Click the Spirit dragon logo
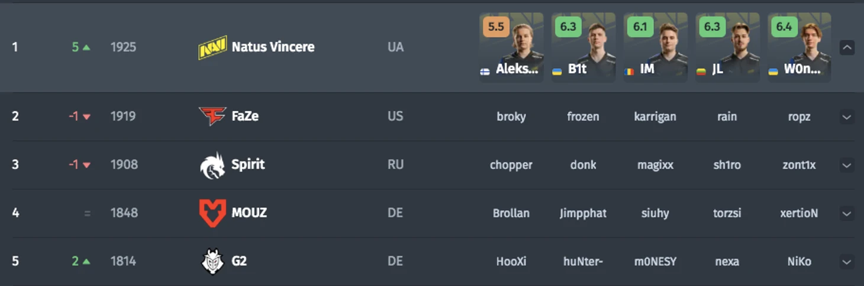Image resolution: width=864 pixels, height=286 pixels. click(212, 165)
